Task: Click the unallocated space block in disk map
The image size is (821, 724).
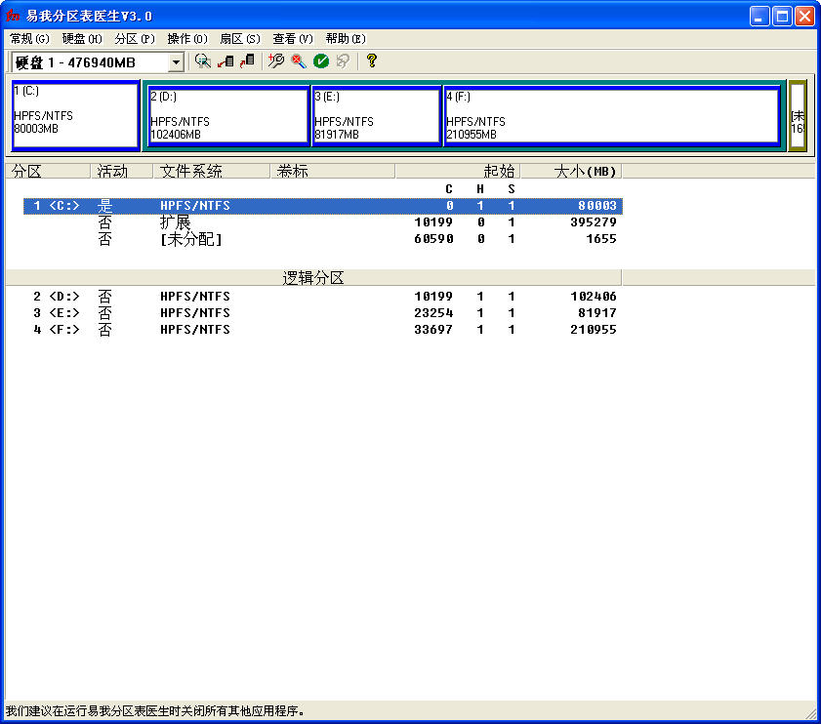Action: (x=797, y=115)
